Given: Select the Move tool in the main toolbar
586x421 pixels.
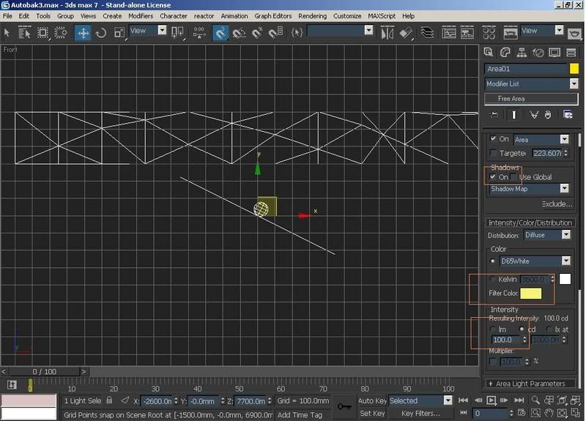Looking at the screenshot, I should [x=83, y=32].
